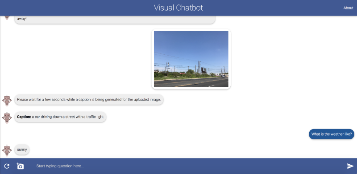Click the robot avatar beside Caption message
The height and width of the screenshot is (174, 357).
tap(7, 117)
